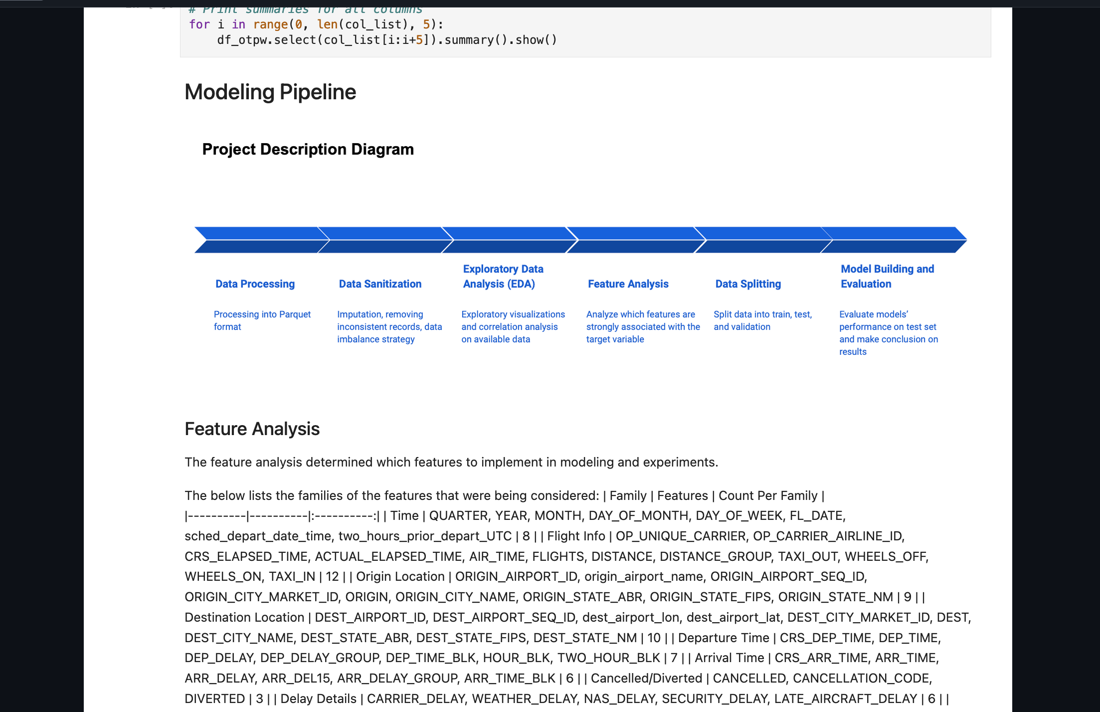
Task: Click the arrow segment above Data Sanitization
Action: coord(384,240)
